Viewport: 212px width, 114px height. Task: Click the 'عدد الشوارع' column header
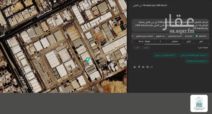(160, 36)
